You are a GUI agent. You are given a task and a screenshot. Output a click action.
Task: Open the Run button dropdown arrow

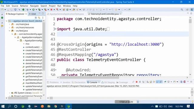click(36, 10)
